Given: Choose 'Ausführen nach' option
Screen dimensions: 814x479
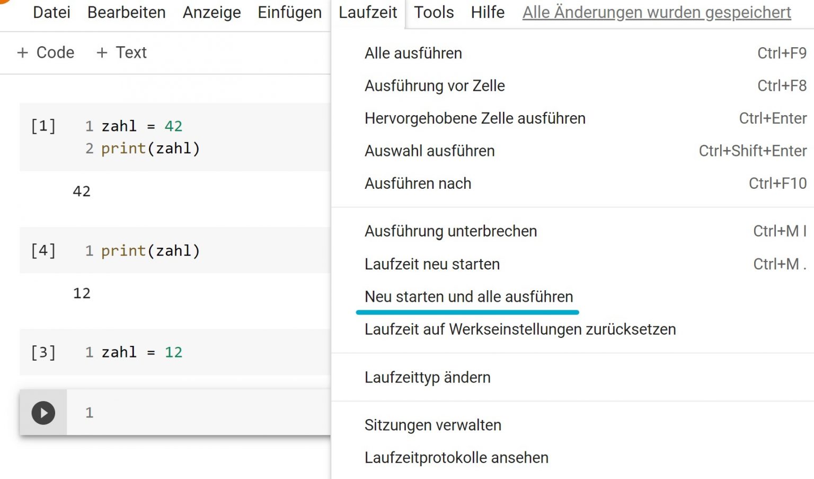Looking at the screenshot, I should [x=418, y=183].
